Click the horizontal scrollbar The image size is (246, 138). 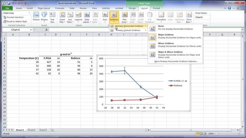[x=191, y=130]
